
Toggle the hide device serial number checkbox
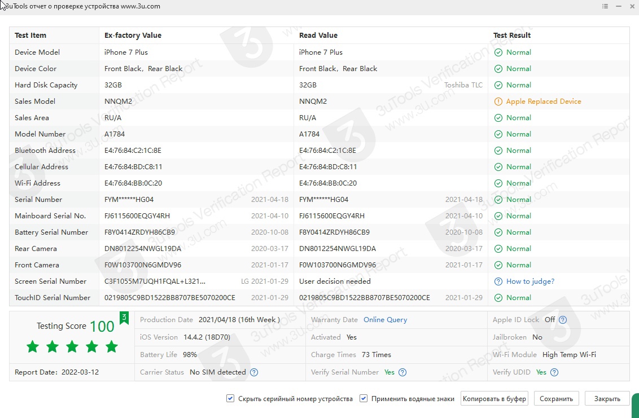pyautogui.click(x=230, y=398)
